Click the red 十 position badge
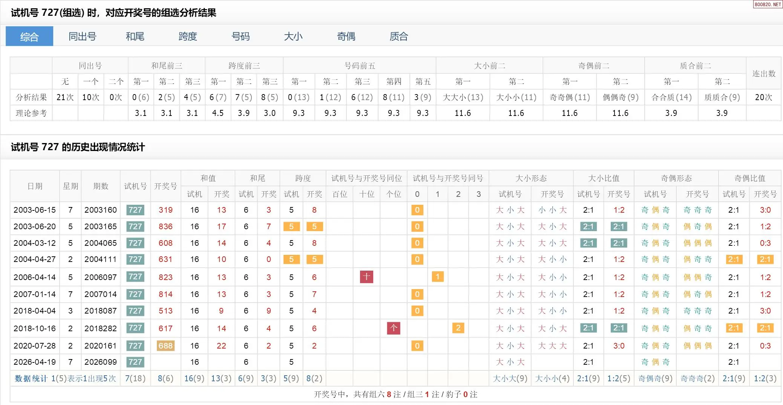783x405 pixels. 366,277
